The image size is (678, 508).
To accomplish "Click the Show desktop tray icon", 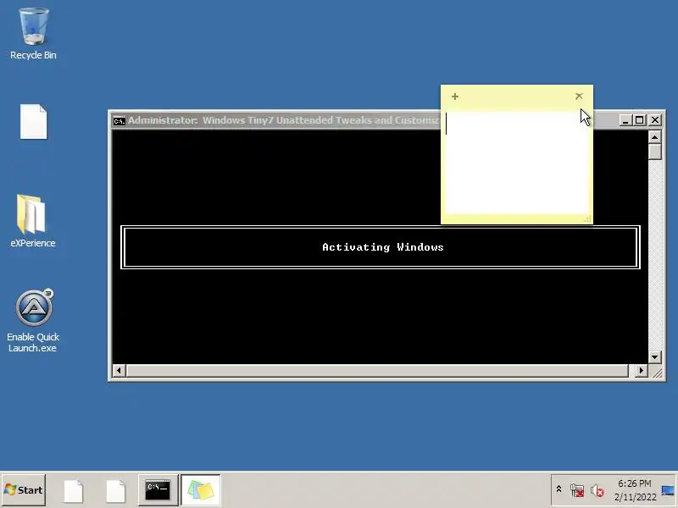I will 668,491.
